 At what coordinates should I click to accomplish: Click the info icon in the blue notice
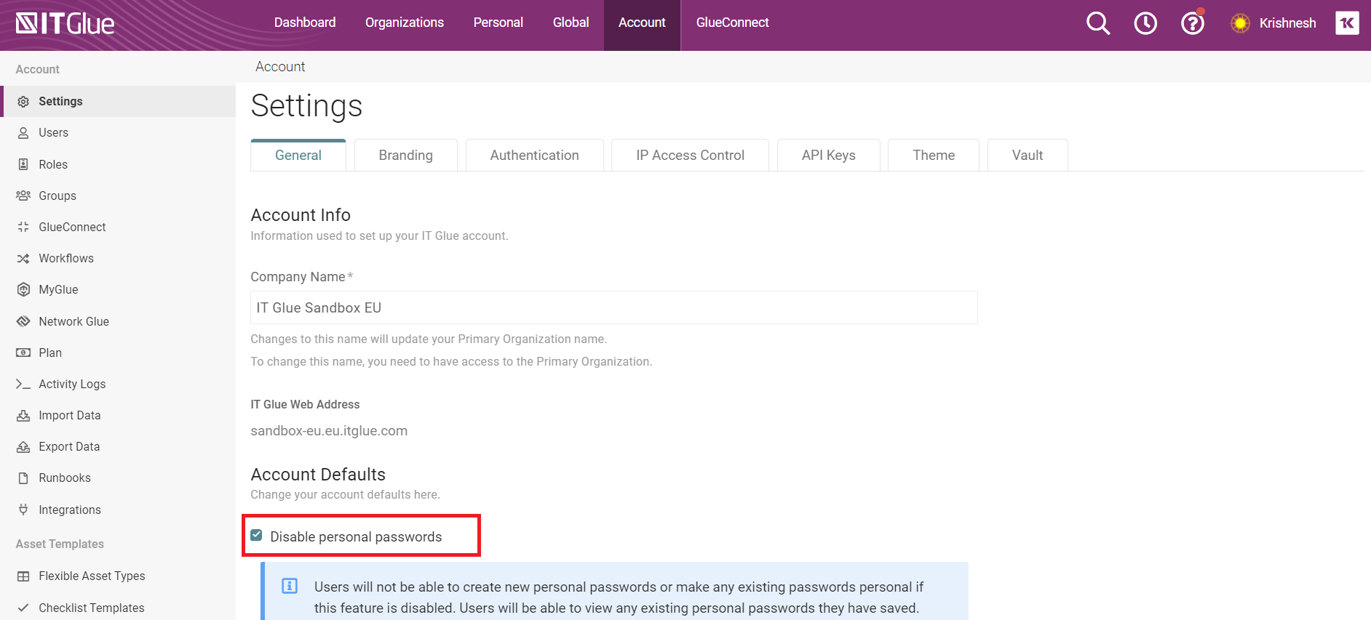pyautogui.click(x=290, y=586)
